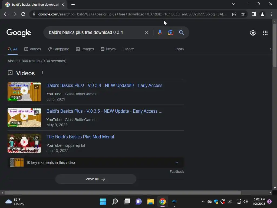This screenshot has height=208, width=277.
Task: Open a new browser tab
Action: (x=73, y=5)
